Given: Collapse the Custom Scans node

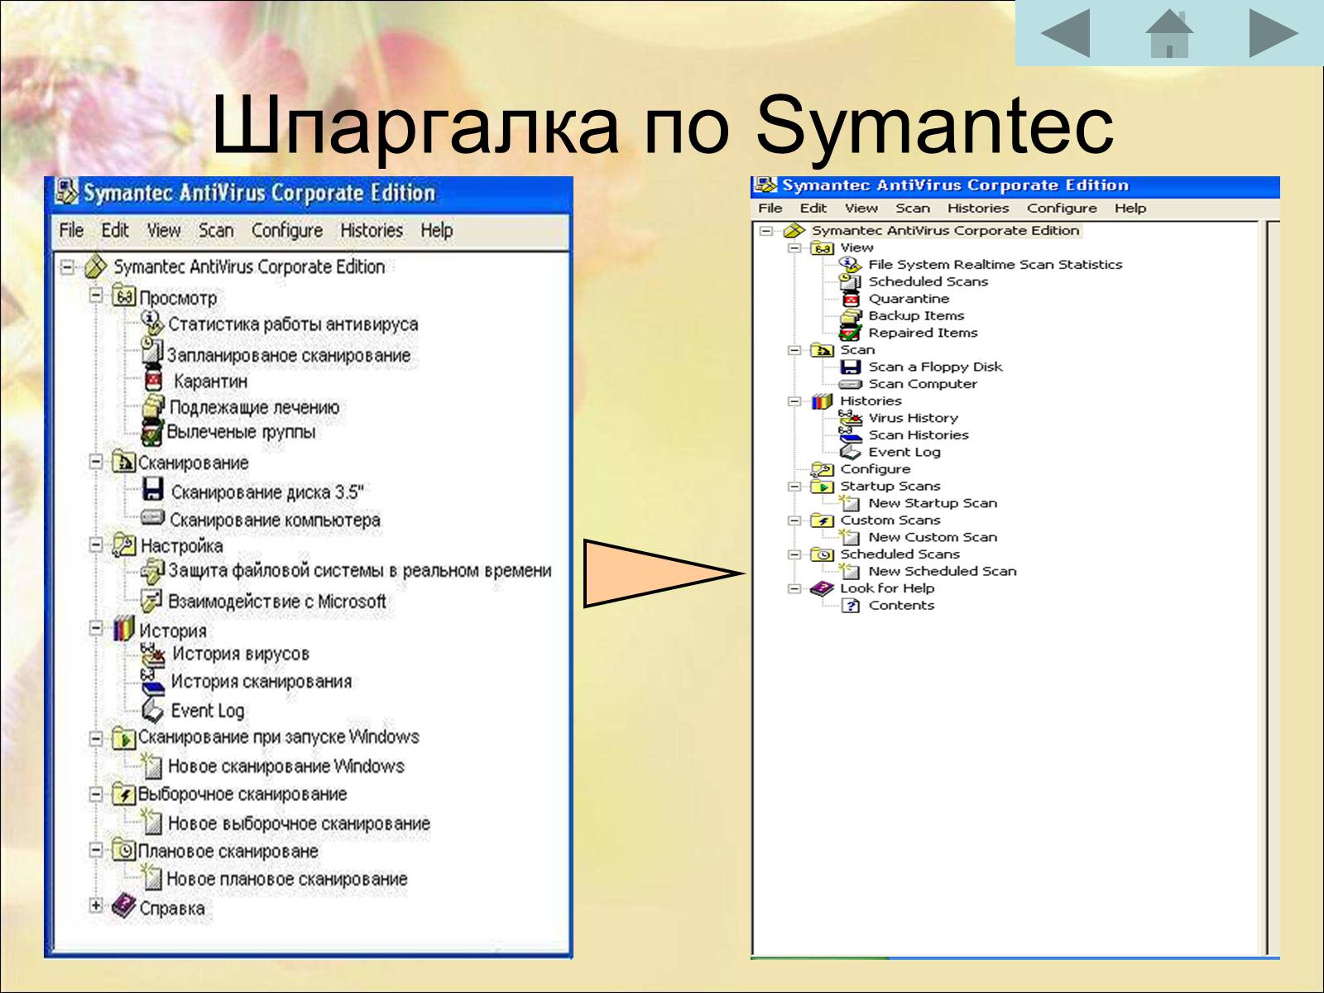Looking at the screenshot, I should point(794,520).
